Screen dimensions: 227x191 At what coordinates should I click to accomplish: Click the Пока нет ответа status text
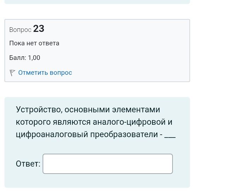[x=34, y=43]
